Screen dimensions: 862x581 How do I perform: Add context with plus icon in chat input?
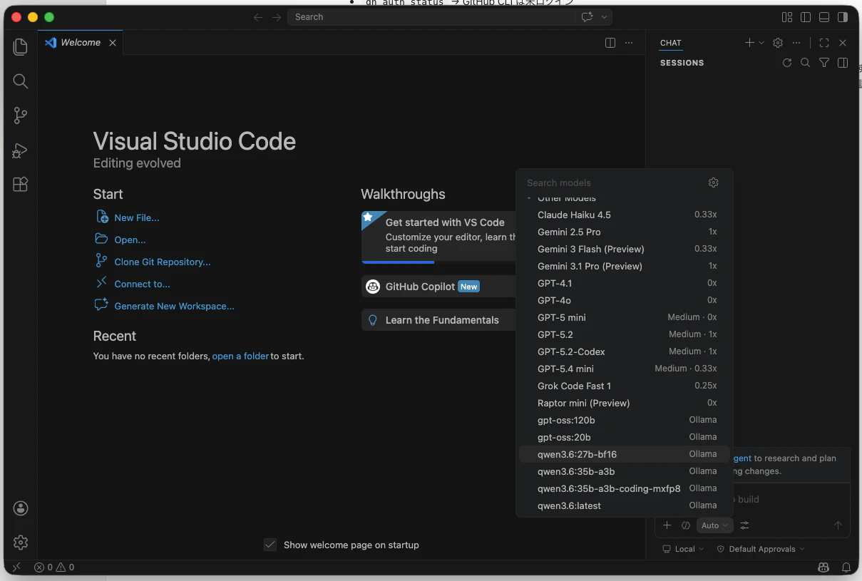coord(667,525)
